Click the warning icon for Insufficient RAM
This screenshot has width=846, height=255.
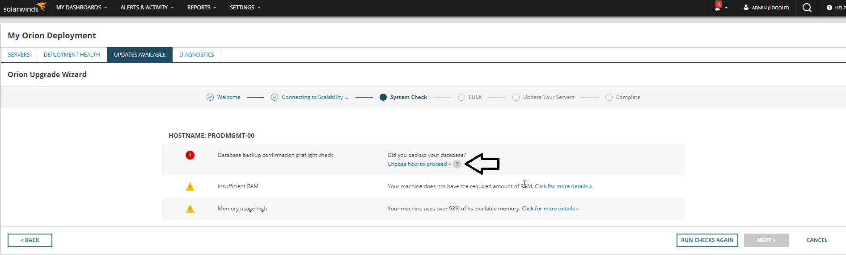(190, 186)
